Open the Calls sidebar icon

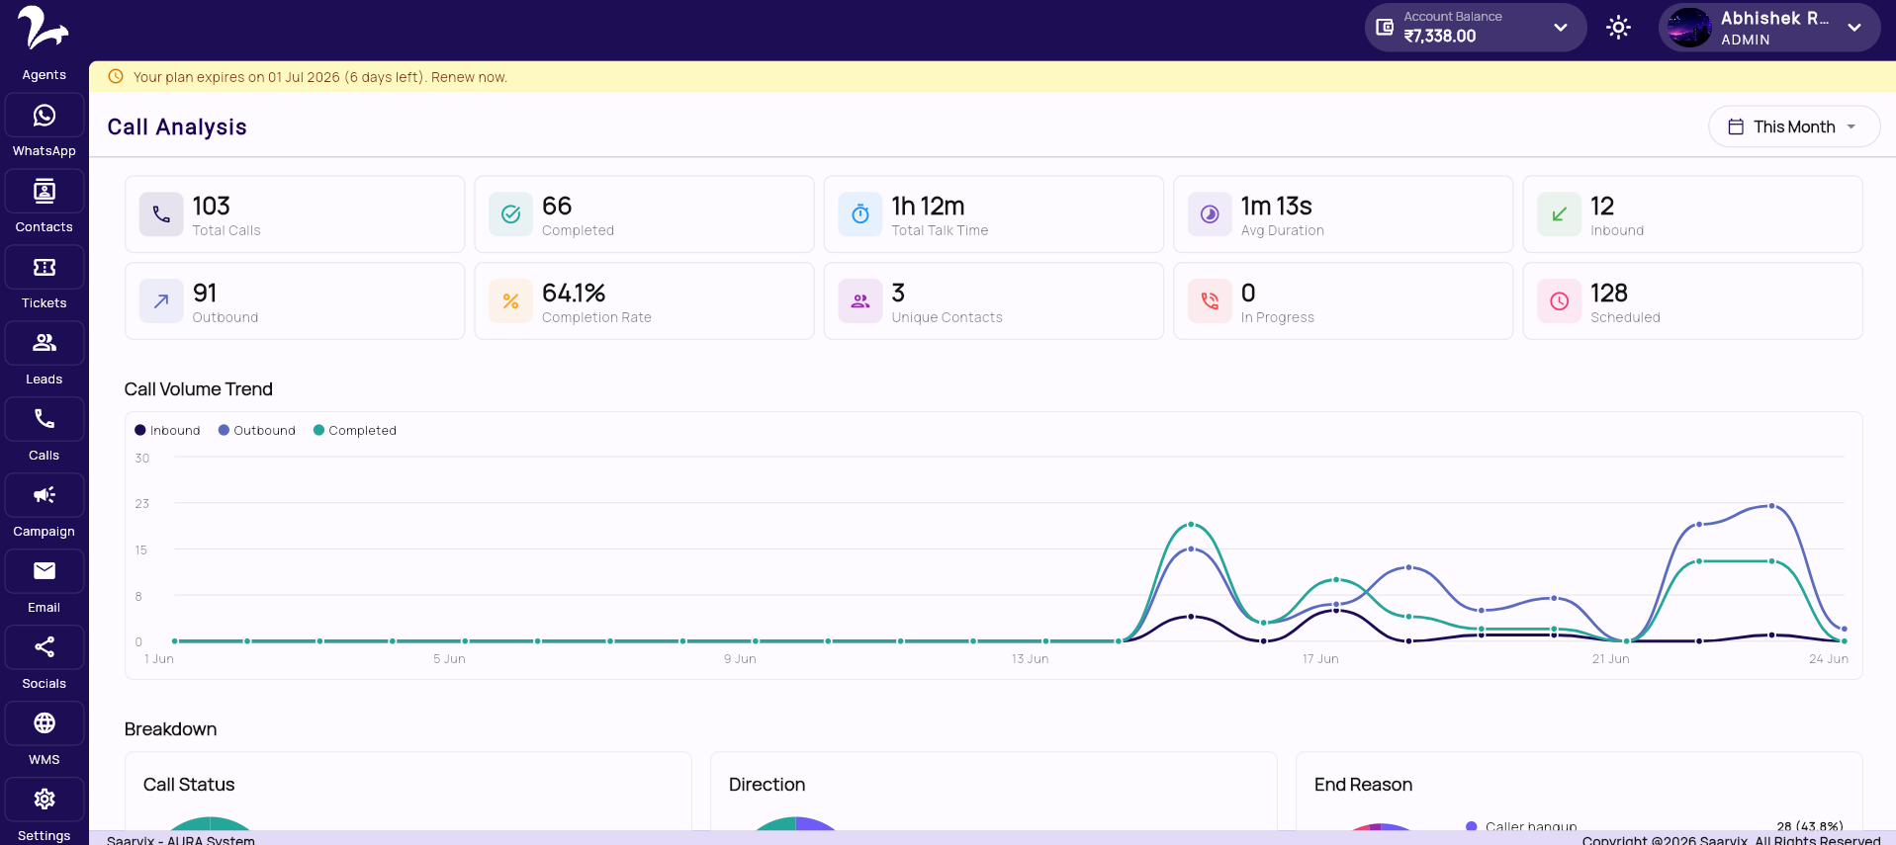pyautogui.click(x=45, y=420)
